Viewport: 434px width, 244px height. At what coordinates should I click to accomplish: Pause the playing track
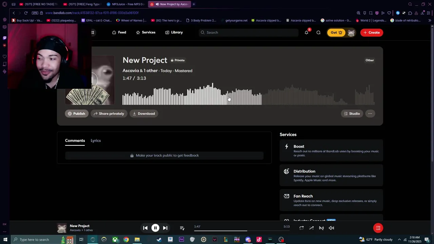[155, 228]
